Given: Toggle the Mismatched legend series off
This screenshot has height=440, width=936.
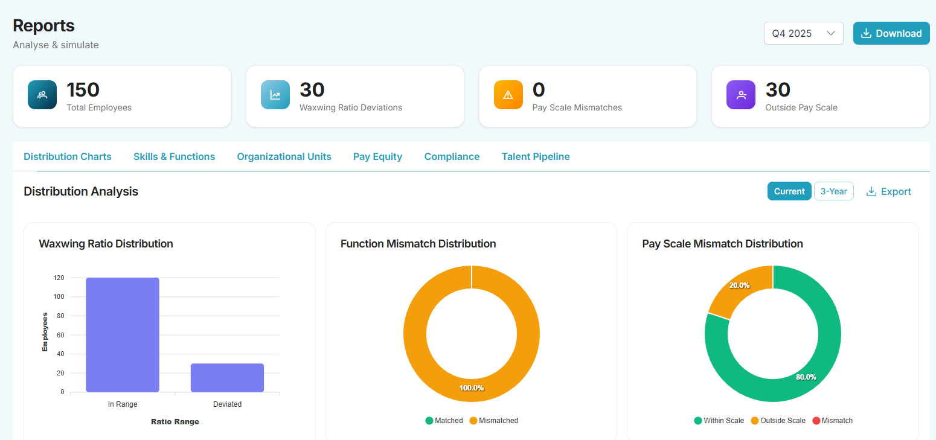Looking at the screenshot, I should coord(493,420).
